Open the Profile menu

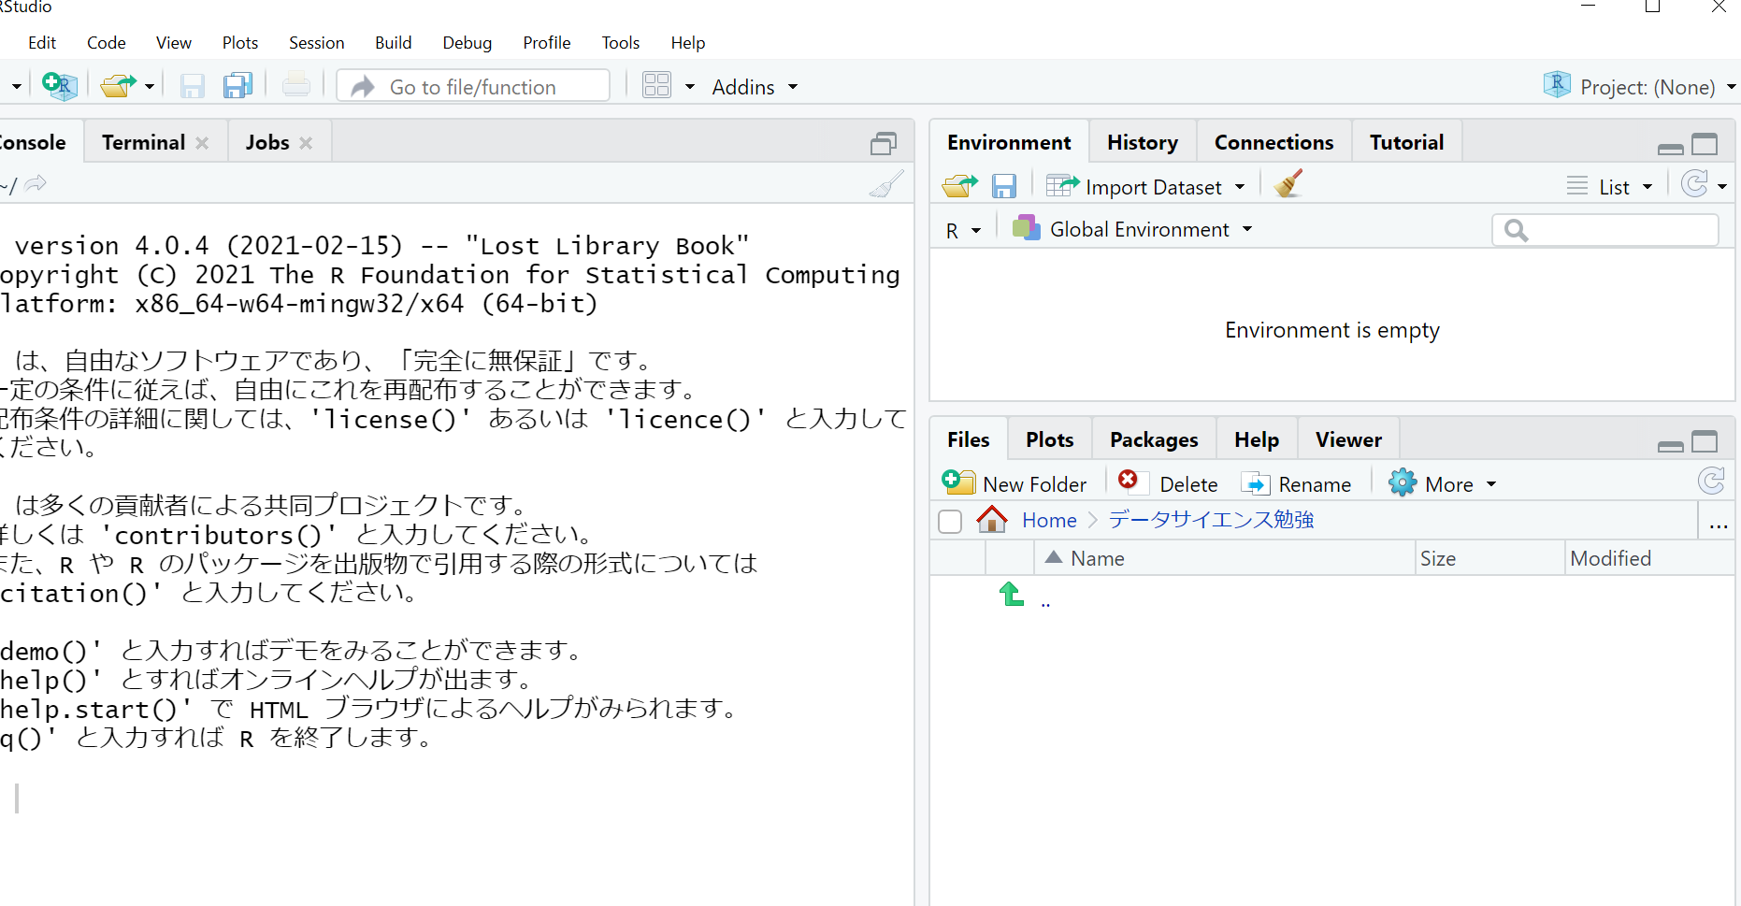click(x=547, y=43)
